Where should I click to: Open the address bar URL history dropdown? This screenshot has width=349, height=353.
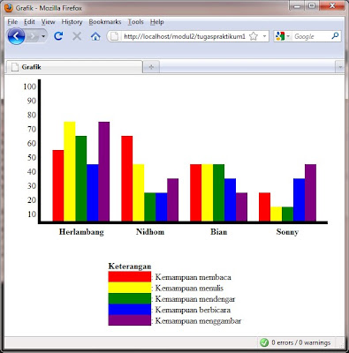(264, 36)
